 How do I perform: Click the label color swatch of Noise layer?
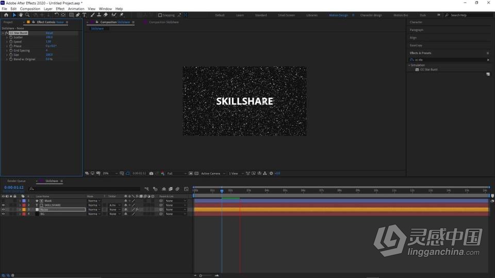[24, 210]
